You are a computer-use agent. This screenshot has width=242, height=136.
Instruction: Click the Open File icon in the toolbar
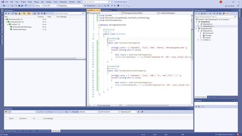tap(16, 6)
